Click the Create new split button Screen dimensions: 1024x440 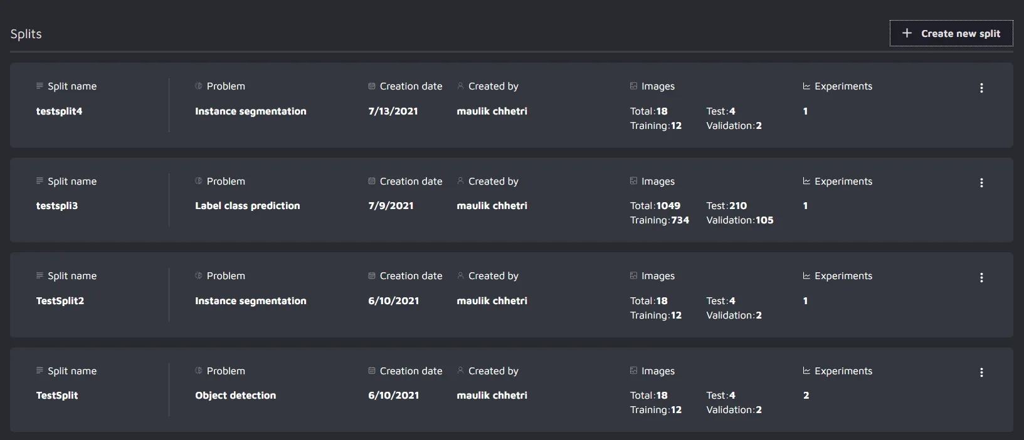coord(951,34)
